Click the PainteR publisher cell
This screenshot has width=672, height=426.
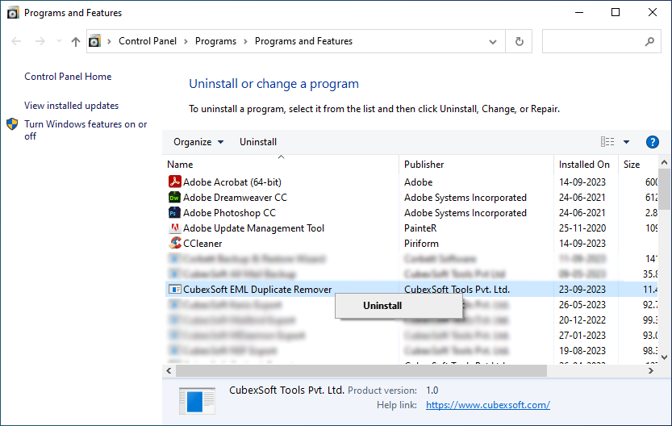(x=420, y=228)
